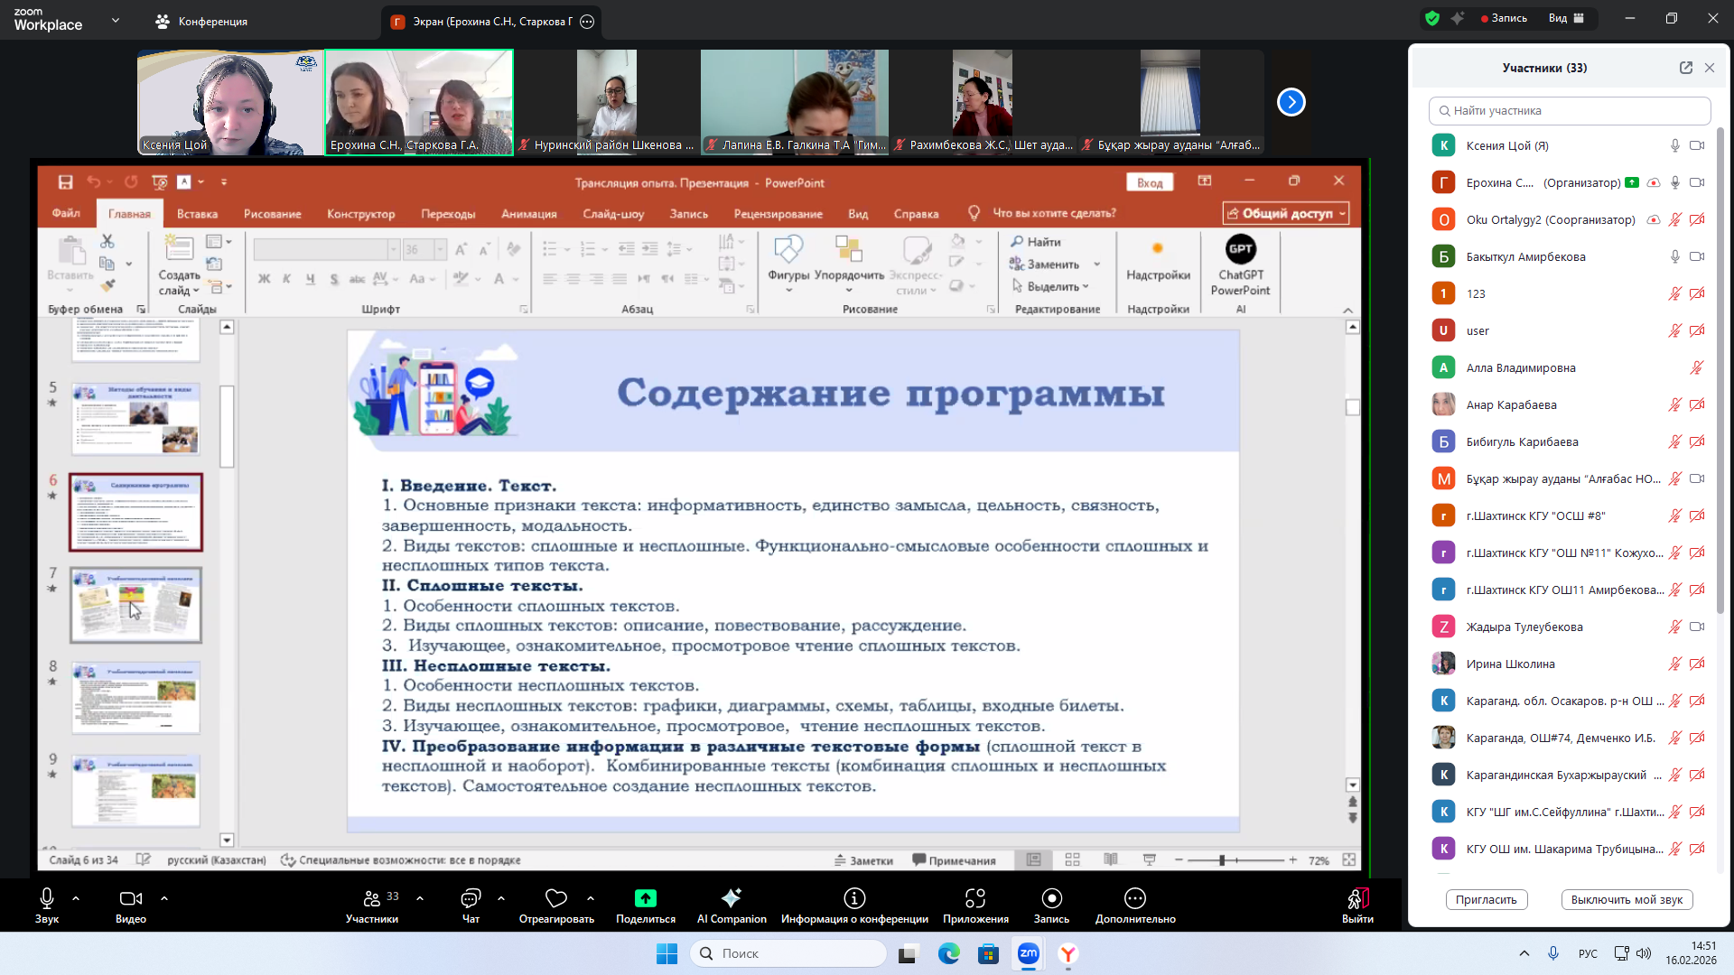Open the Zoom Chat panel
This screenshot has width=1734, height=975.
point(471,899)
